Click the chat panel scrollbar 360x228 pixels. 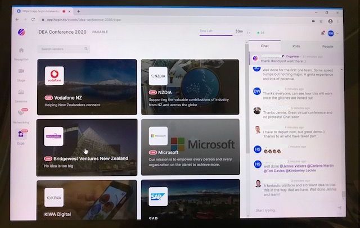[343, 195]
